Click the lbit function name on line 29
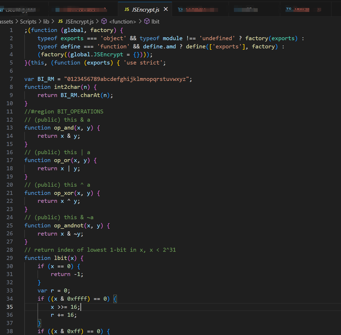 (x=61, y=258)
